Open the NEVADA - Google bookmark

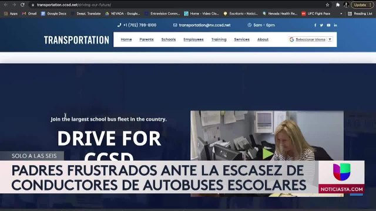coord(123,13)
